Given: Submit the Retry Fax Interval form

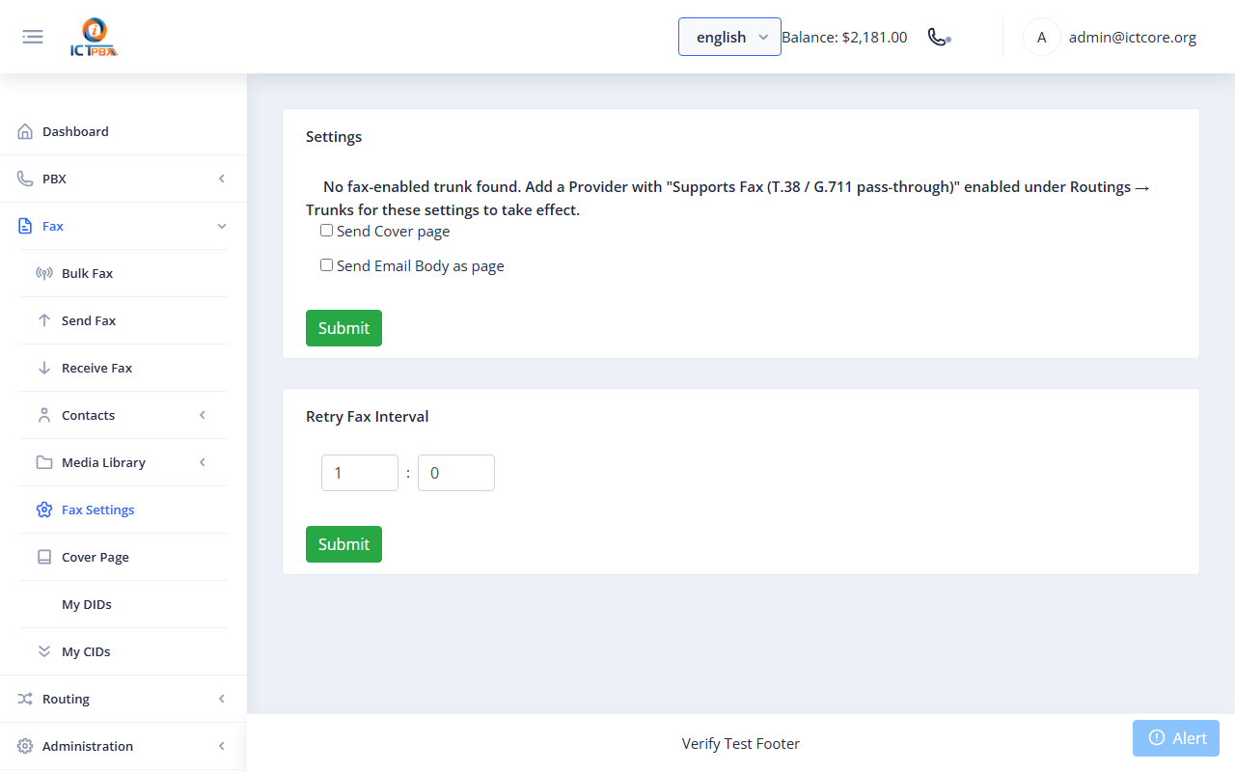Looking at the screenshot, I should click(343, 544).
